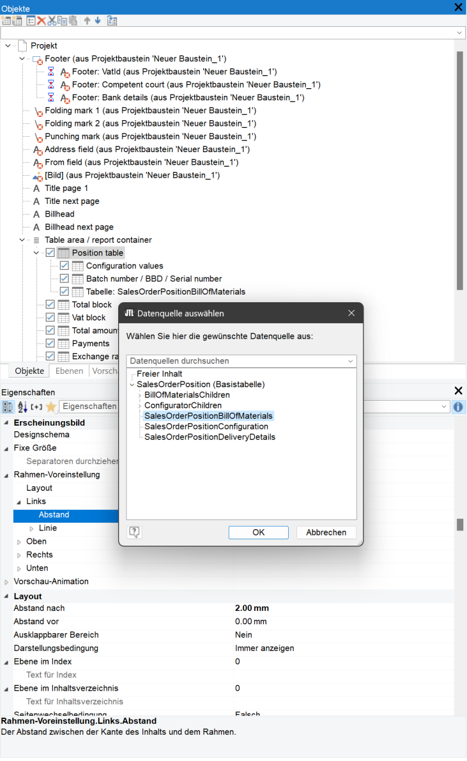Click hourglass icon of Footer: VatId
467x761 pixels.
coord(51,72)
